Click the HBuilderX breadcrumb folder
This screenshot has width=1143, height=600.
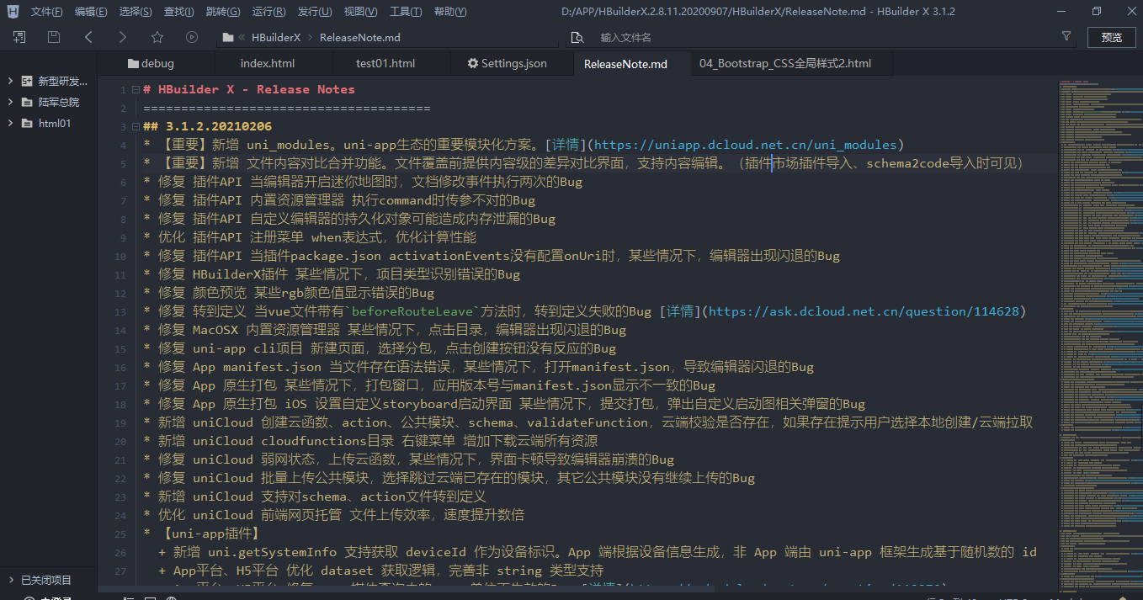[275, 38]
